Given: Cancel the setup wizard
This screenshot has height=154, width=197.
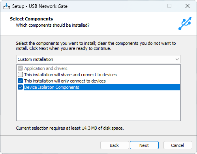Looking at the screenshot, I should coord(178,145).
